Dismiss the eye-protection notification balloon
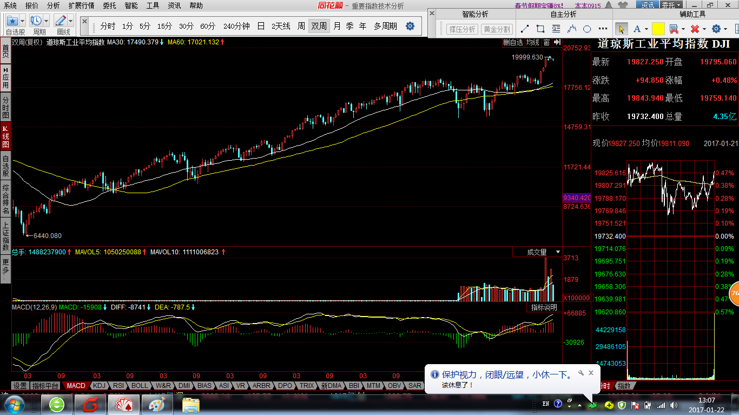 click(x=591, y=373)
